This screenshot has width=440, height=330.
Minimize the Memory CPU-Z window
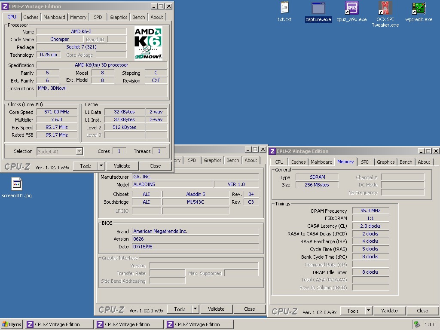(x=422, y=151)
